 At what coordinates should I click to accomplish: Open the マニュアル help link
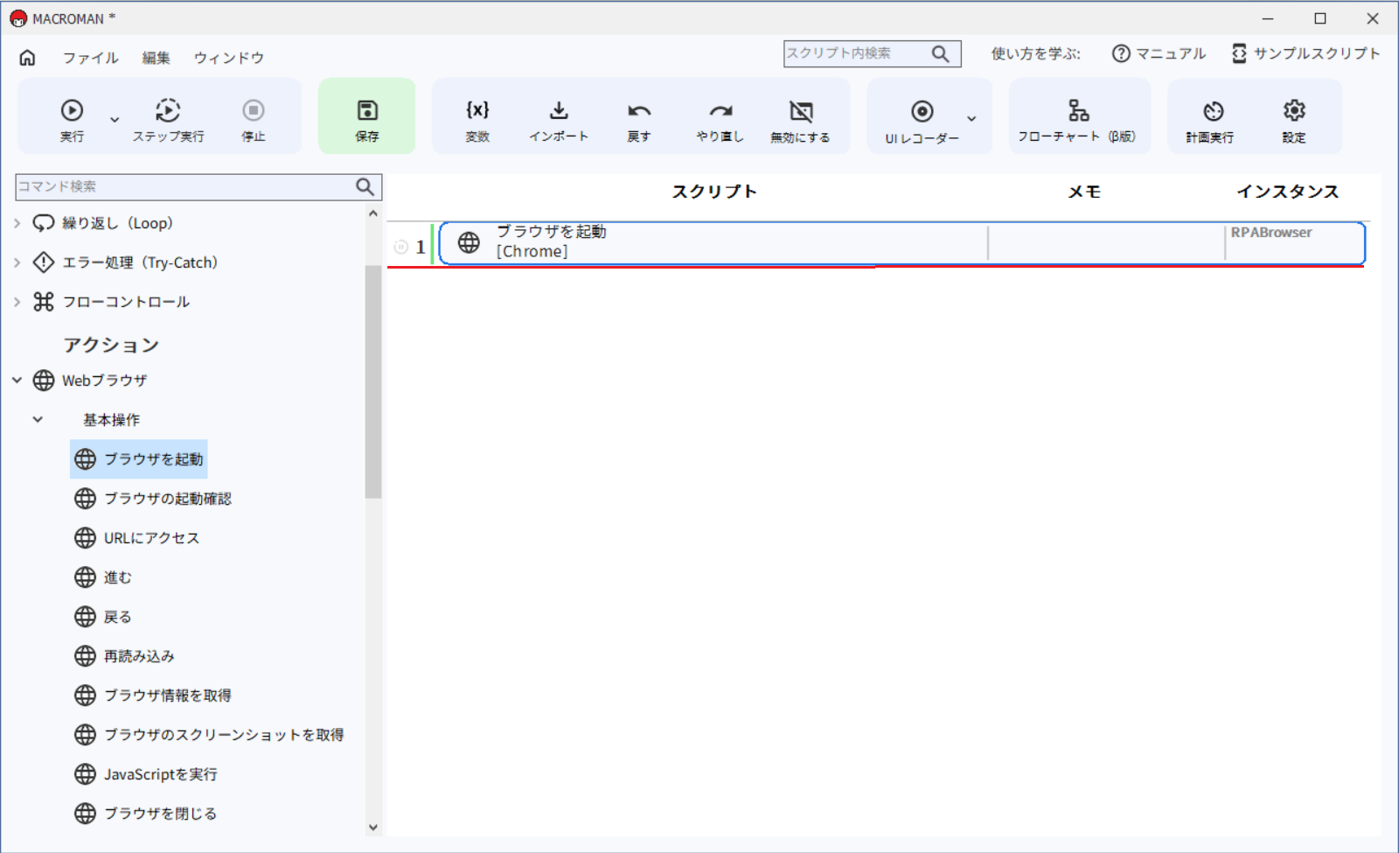click(x=1159, y=53)
